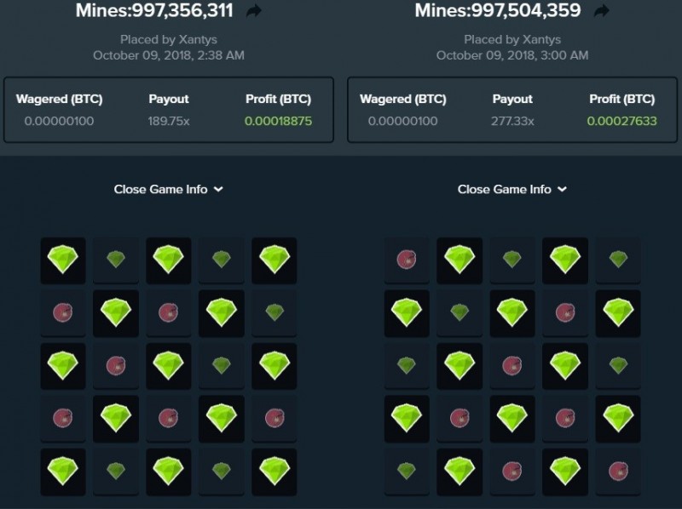Right board: click row 1, column 1 mine
This screenshot has height=509, width=682.
click(x=407, y=260)
